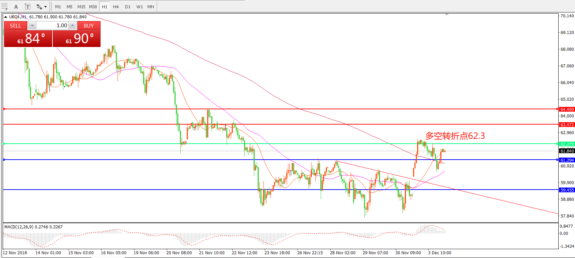Select the Text tool (A icon)
The image size is (575, 258).
(x=16, y=6)
